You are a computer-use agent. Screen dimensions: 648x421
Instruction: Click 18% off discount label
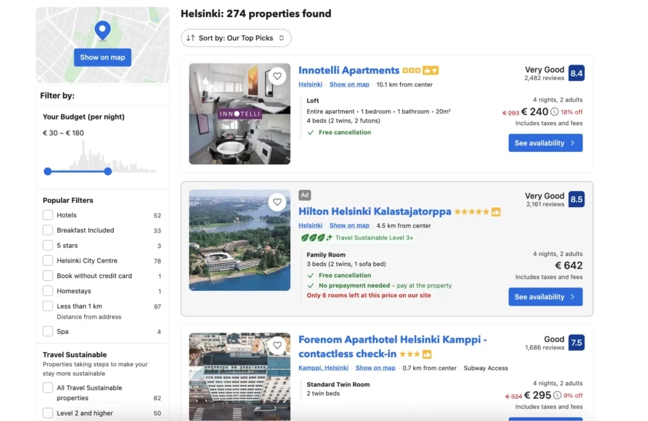[571, 112]
